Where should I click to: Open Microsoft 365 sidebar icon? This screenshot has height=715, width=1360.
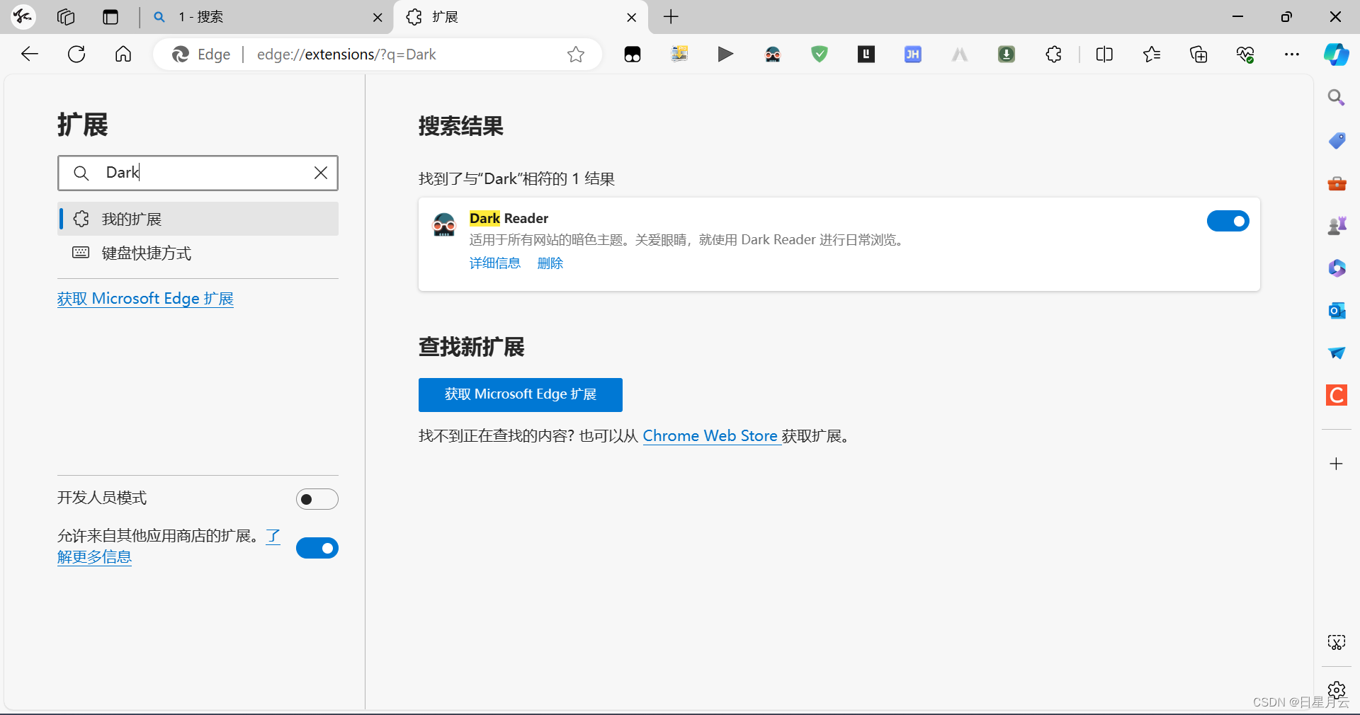tap(1337, 268)
